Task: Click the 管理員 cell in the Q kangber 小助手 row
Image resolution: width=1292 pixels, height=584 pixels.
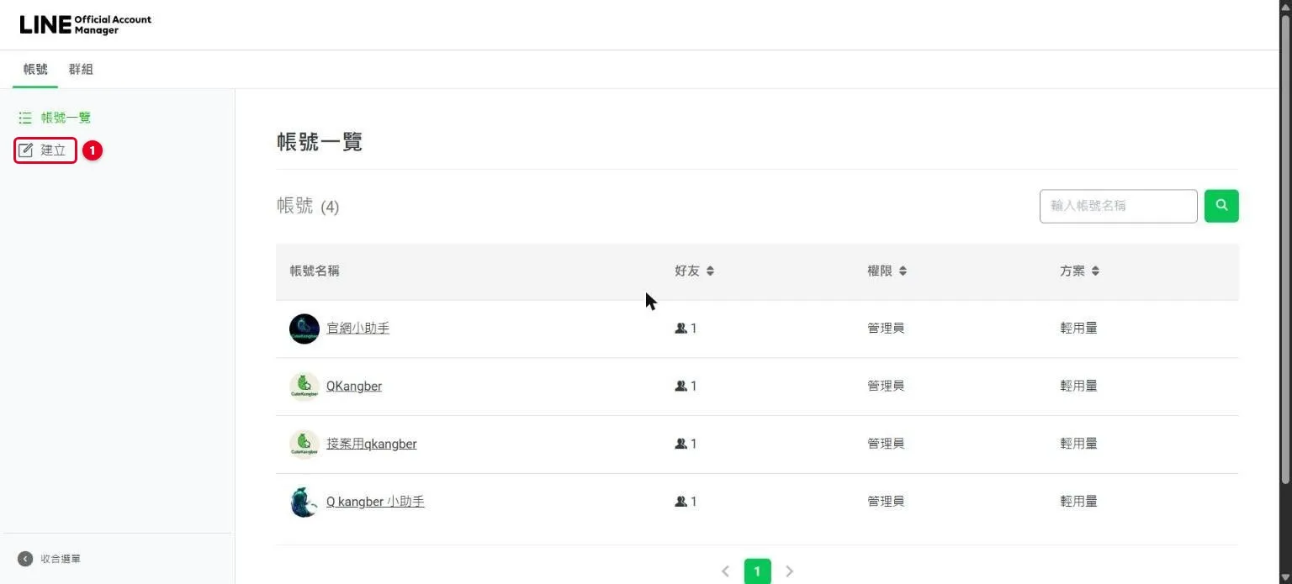Action: tap(886, 502)
